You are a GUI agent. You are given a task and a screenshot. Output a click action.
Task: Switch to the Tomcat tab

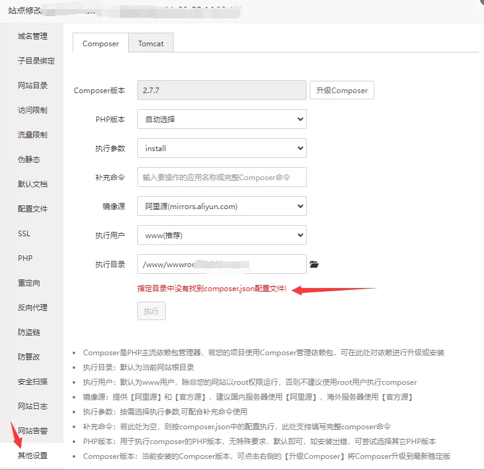[x=151, y=43]
